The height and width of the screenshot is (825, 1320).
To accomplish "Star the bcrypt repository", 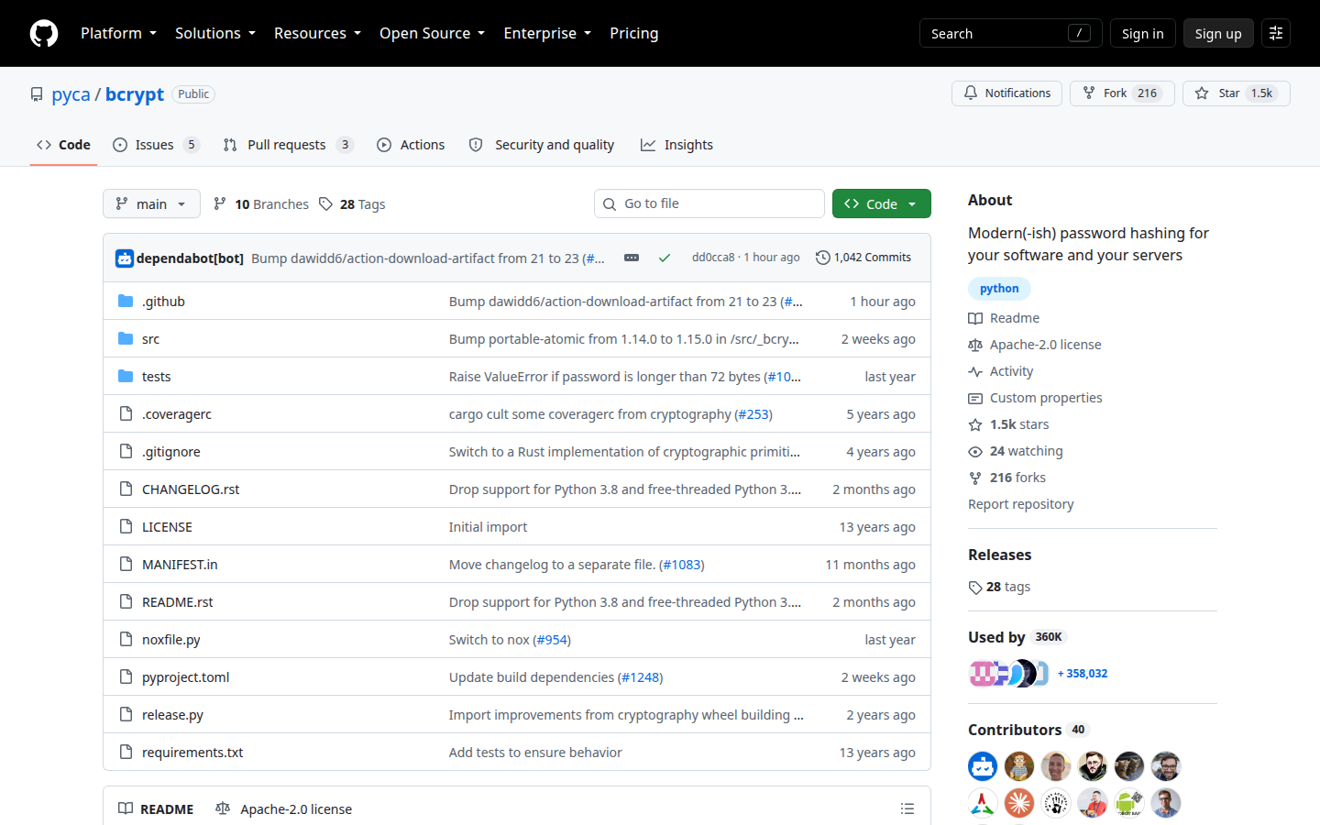I will click(1236, 93).
